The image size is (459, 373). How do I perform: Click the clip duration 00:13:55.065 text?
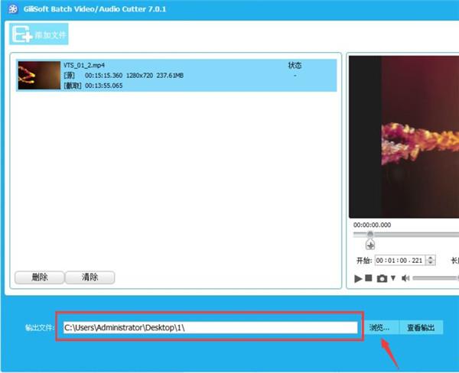point(103,86)
